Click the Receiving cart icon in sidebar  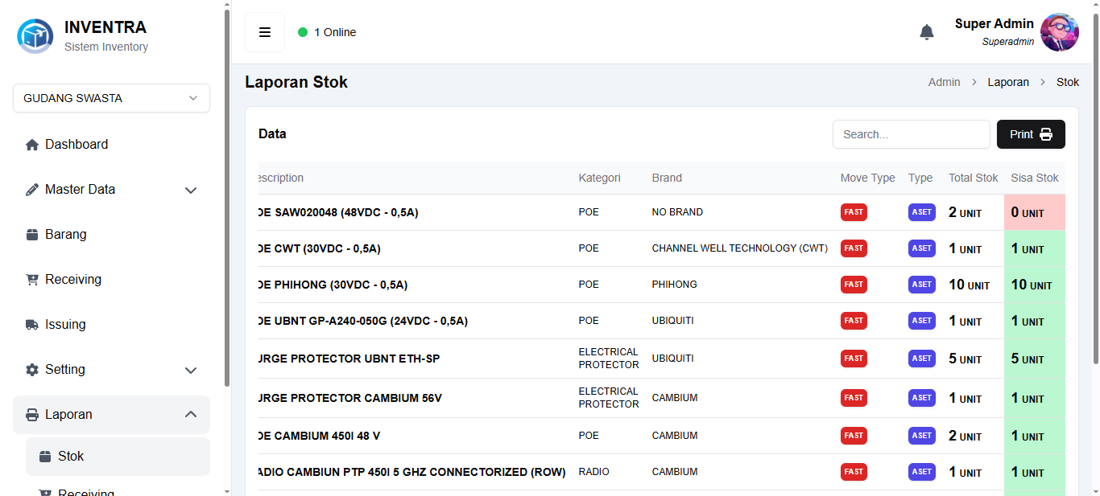[x=32, y=280]
